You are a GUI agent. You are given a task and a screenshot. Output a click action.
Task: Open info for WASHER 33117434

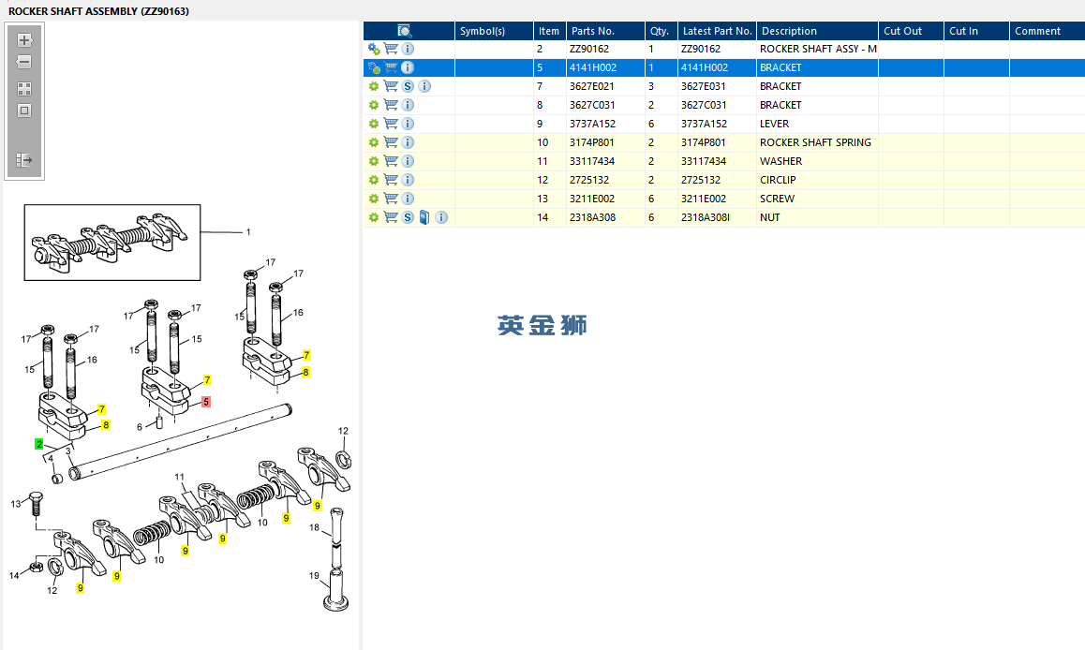click(x=408, y=161)
